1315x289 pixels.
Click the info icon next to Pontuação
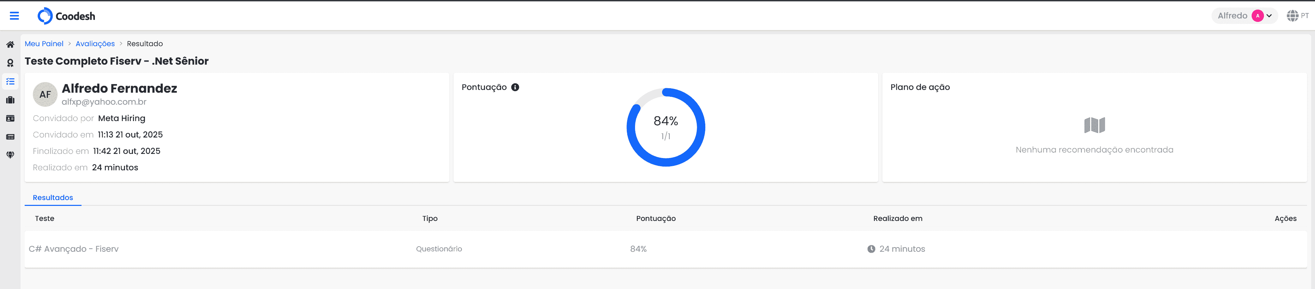point(515,87)
